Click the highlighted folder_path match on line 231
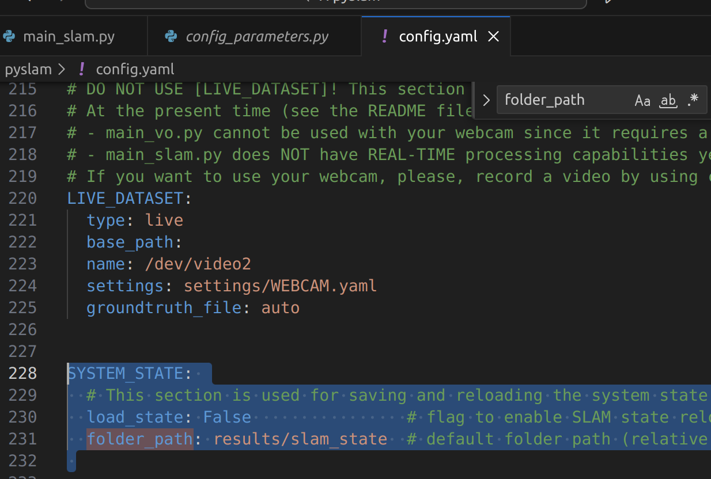Screen dimensions: 711x479 tap(139, 439)
